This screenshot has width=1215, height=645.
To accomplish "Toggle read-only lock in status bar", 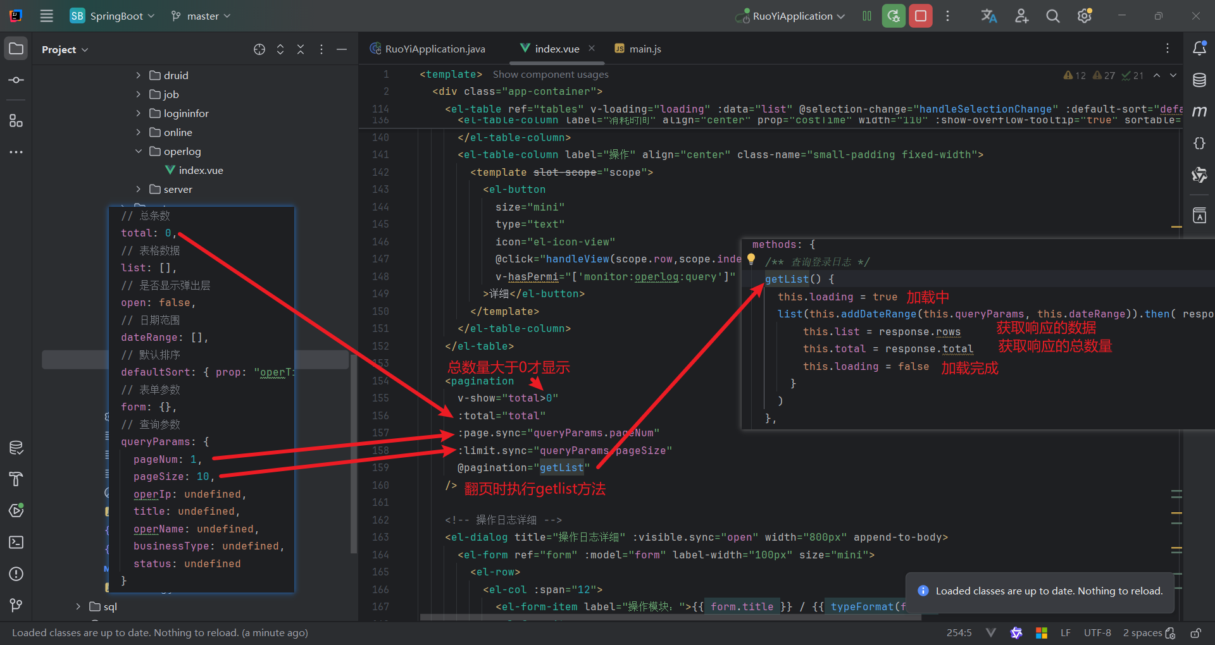I will click(1195, 633).
